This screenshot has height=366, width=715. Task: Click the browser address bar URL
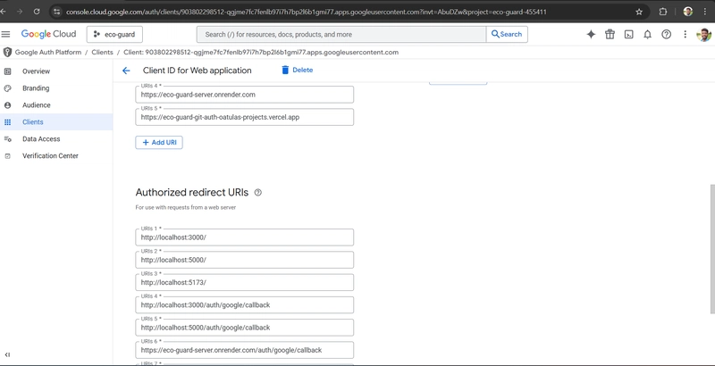tap(306, 12)
